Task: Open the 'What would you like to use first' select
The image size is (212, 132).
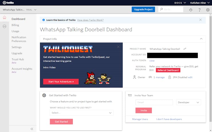Action: point(82,113)
